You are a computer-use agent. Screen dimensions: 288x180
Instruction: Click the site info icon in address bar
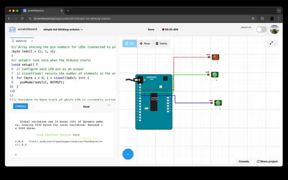pyautogui.click(x=30, y=18)
